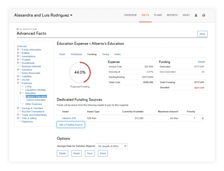Expand the Income tree node
This screenshot has height=171, width=224.
18,80
